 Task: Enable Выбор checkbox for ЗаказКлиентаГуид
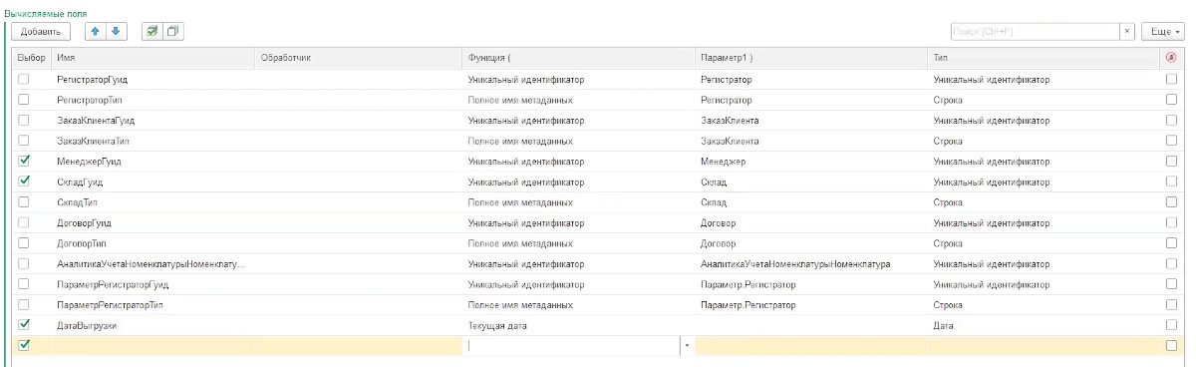25,119
